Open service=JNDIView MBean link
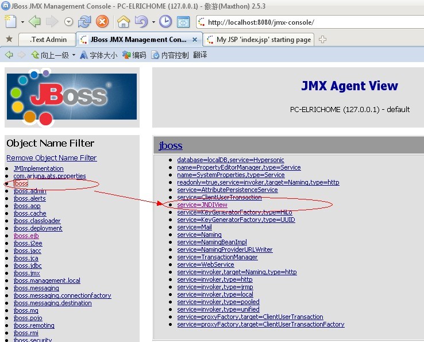The image size is (424, 342). [202, 205]
